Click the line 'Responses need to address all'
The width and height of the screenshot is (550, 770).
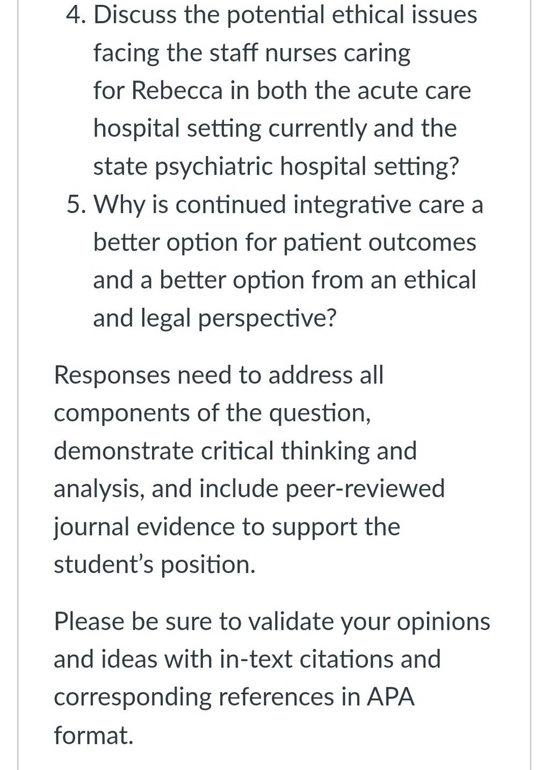[219, 375]
